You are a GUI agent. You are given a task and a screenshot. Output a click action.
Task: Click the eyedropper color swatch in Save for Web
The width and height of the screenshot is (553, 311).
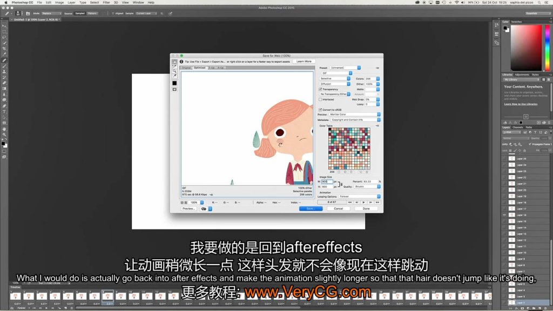point(174,83)
